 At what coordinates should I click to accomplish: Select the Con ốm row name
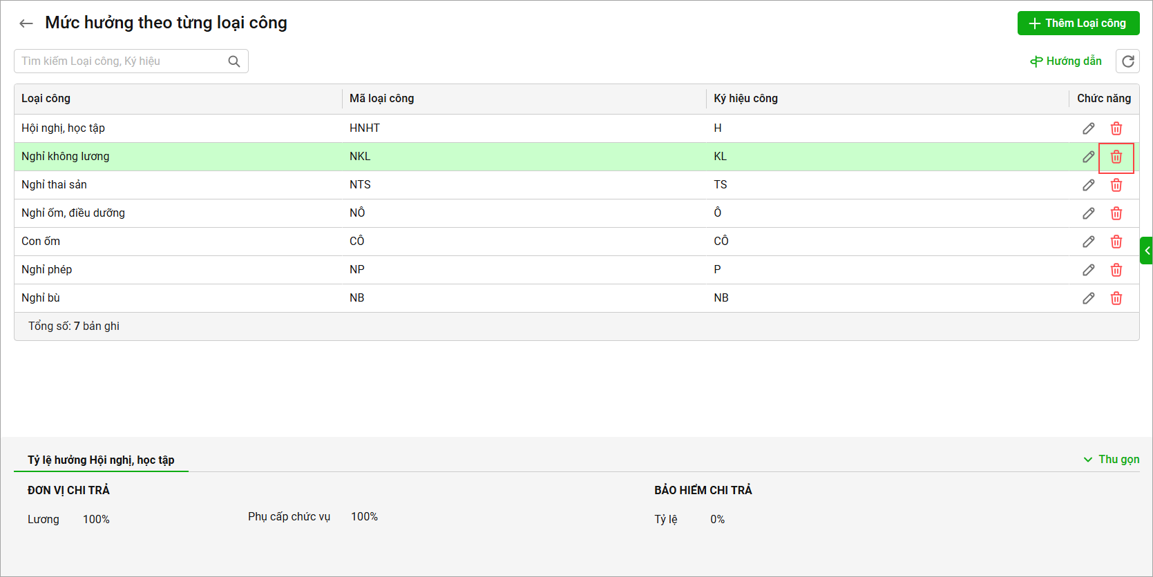click(41, 242)
